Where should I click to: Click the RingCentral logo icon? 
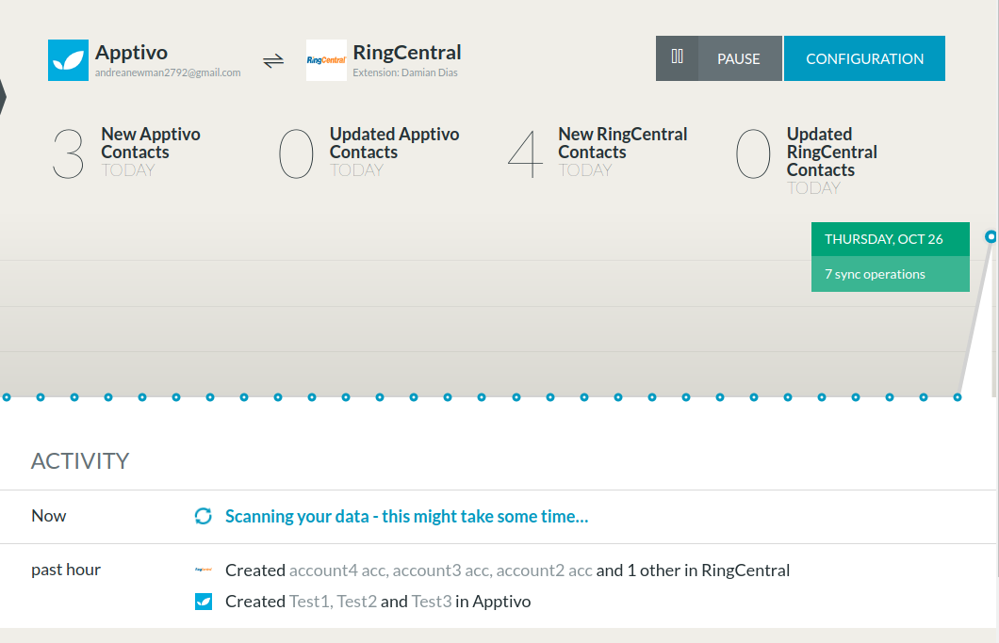[326, 60]
